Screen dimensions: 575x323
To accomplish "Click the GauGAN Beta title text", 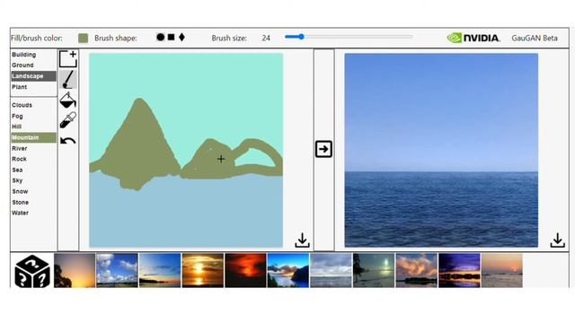I will (x=535, y=38).
